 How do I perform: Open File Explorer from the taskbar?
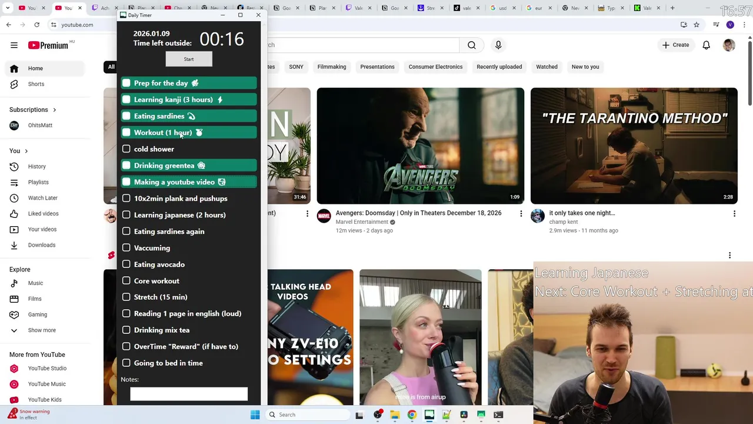(x=395, y=415)
